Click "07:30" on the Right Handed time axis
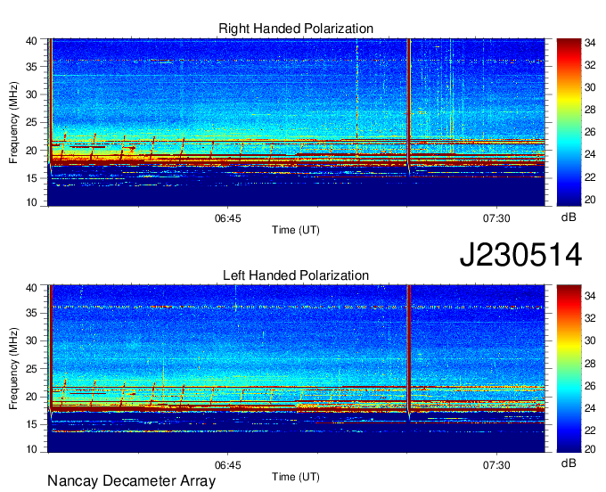The width and height of the screenshot is (606, 492). 496,218
